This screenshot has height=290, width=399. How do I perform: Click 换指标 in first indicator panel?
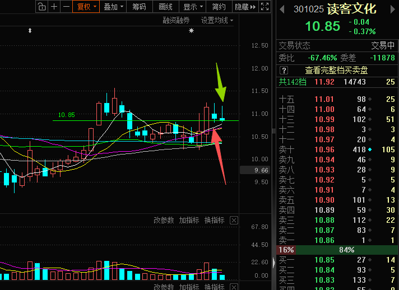click(x=214, y=220)
